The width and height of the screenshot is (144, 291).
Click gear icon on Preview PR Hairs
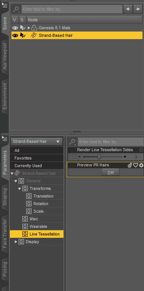(x=141, y=165)
